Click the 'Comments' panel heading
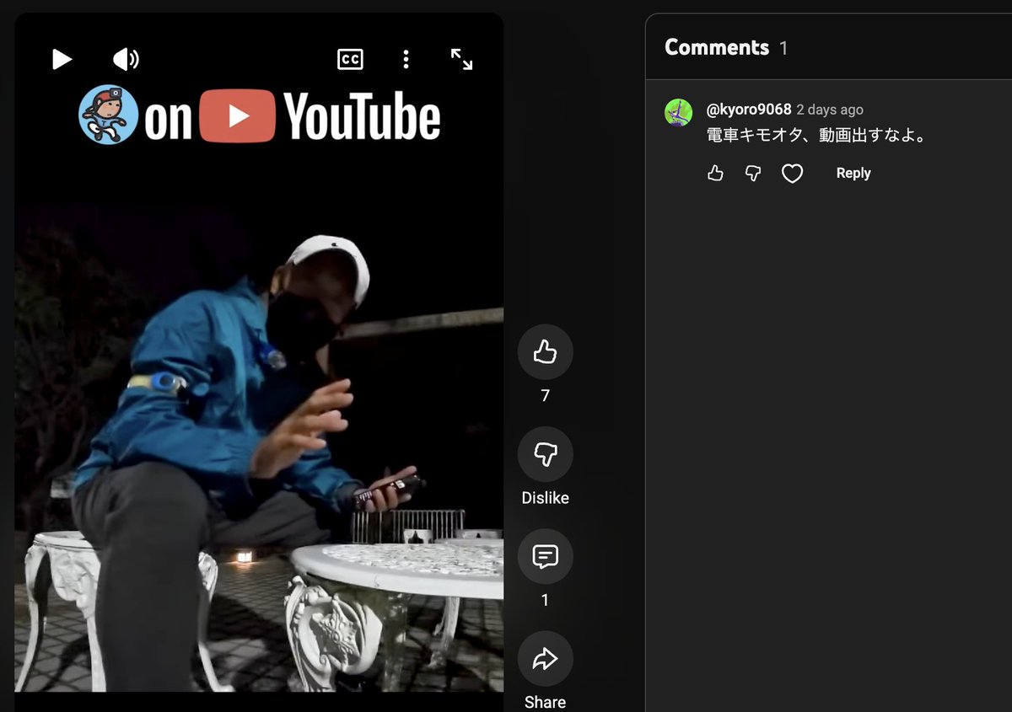 tap(717, 47)
